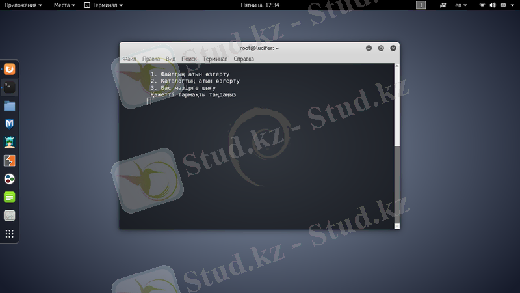The image size is (520, 293).
Task: Open the green notes app in dock
Action: point(10,197)
